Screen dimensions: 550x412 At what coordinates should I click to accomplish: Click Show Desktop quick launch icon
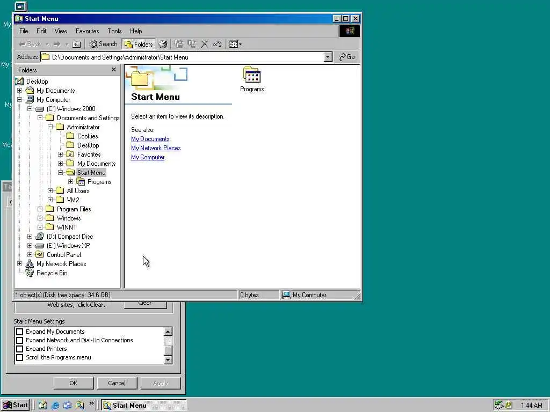(43, 406)
